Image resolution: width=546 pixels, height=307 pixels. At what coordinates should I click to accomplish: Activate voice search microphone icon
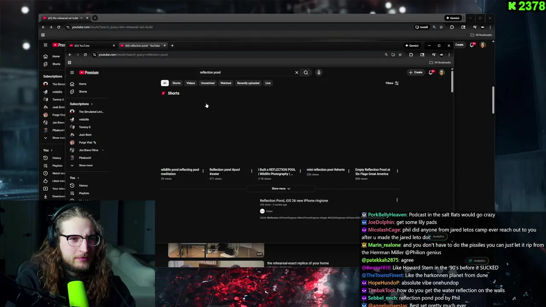click(x=319, y=72)
